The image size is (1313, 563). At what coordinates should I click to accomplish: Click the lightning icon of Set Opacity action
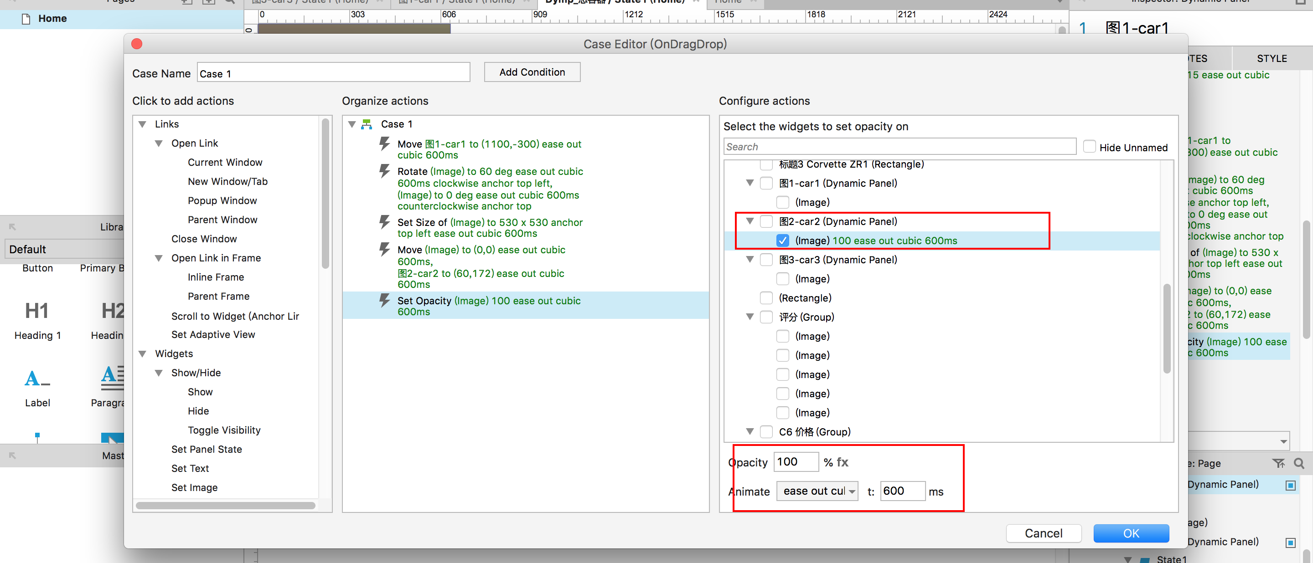(384, 300)
